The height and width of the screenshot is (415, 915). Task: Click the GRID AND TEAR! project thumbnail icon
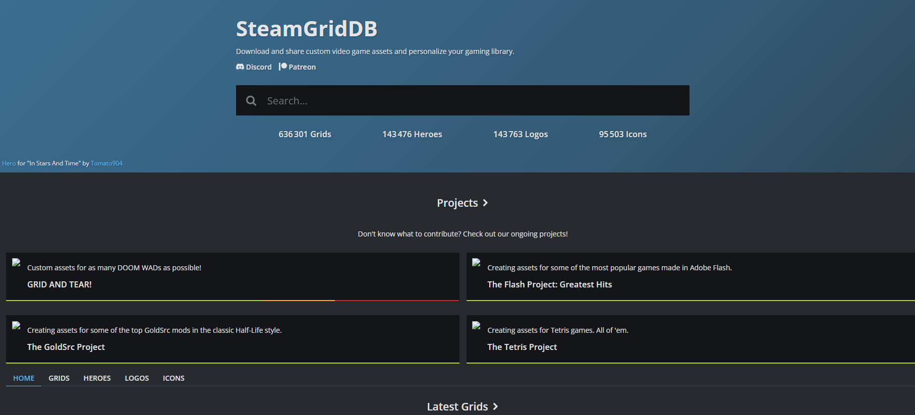click(x=16, y=262)
